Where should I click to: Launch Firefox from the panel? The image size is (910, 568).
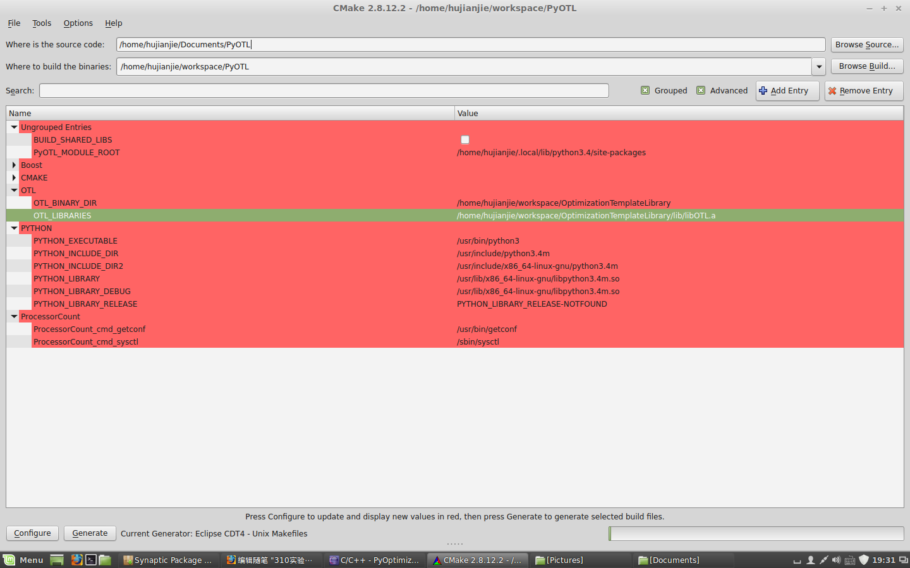point(76,560)
